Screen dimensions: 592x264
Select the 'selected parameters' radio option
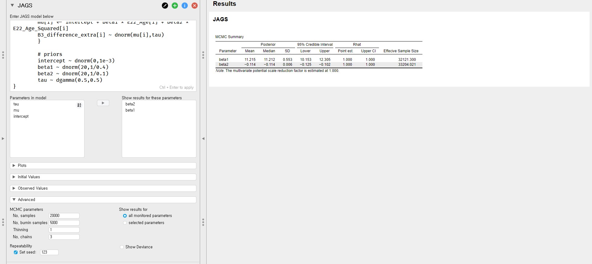click(125, 223)
